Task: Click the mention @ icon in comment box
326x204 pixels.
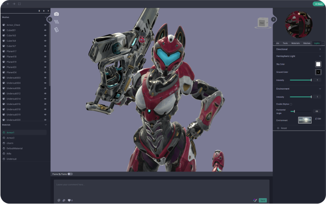Action: [x=59, y=200]
